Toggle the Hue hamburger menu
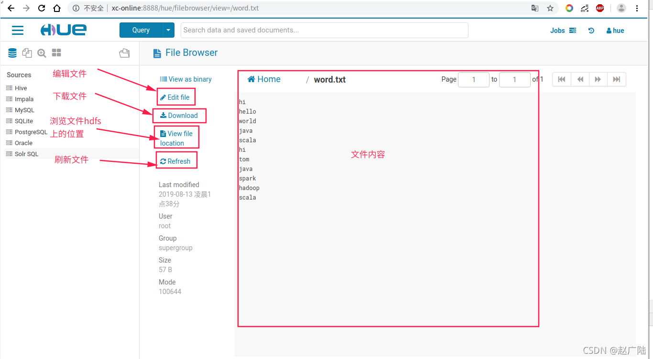 pos(18,30)
